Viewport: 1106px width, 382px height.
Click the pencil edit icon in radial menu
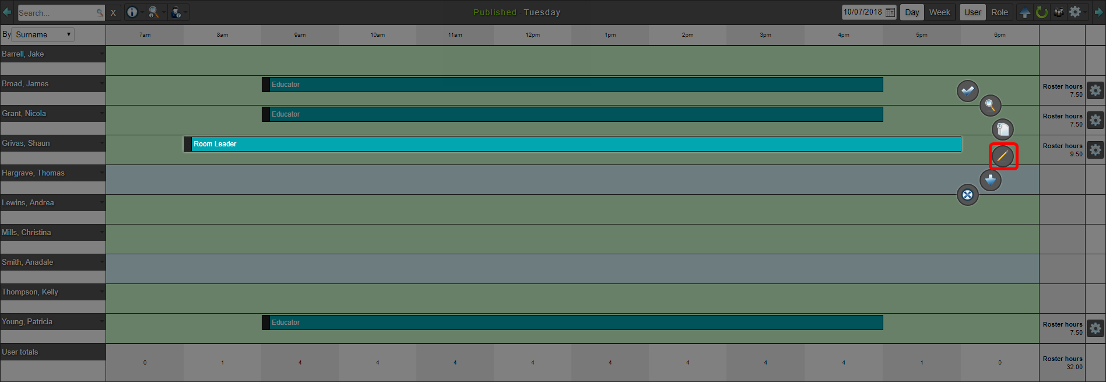click(x=1003, y=156)
